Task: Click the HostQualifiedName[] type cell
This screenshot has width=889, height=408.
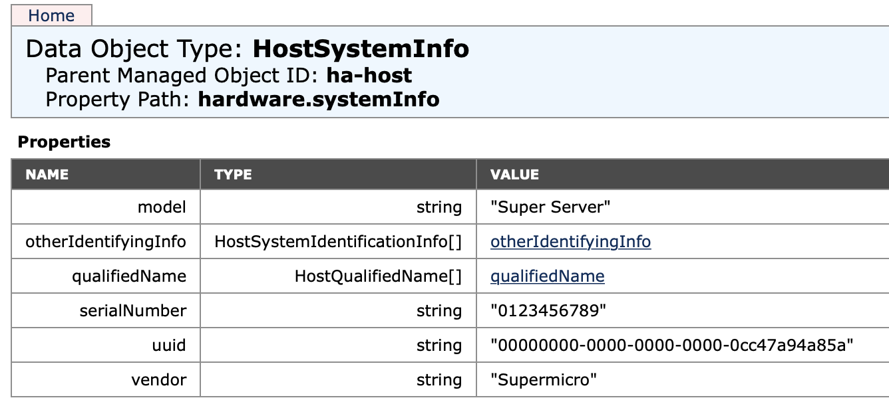Action: pyautogui.click(x=378, y=276)
